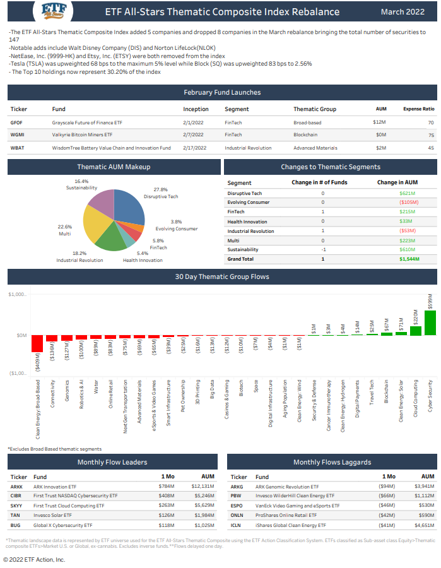Image resolution: width=441 pixels, height=568 pixels.
Task: Click the BUG ticker cell
Action: click(x=15, y=525)
